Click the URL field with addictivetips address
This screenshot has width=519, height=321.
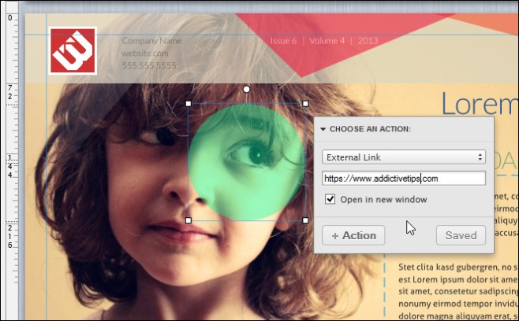click(x=404, y=179)
